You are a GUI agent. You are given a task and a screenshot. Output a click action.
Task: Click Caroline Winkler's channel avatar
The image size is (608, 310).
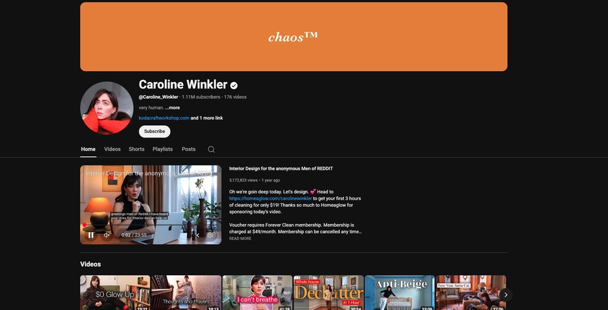(x=107, y=108)
